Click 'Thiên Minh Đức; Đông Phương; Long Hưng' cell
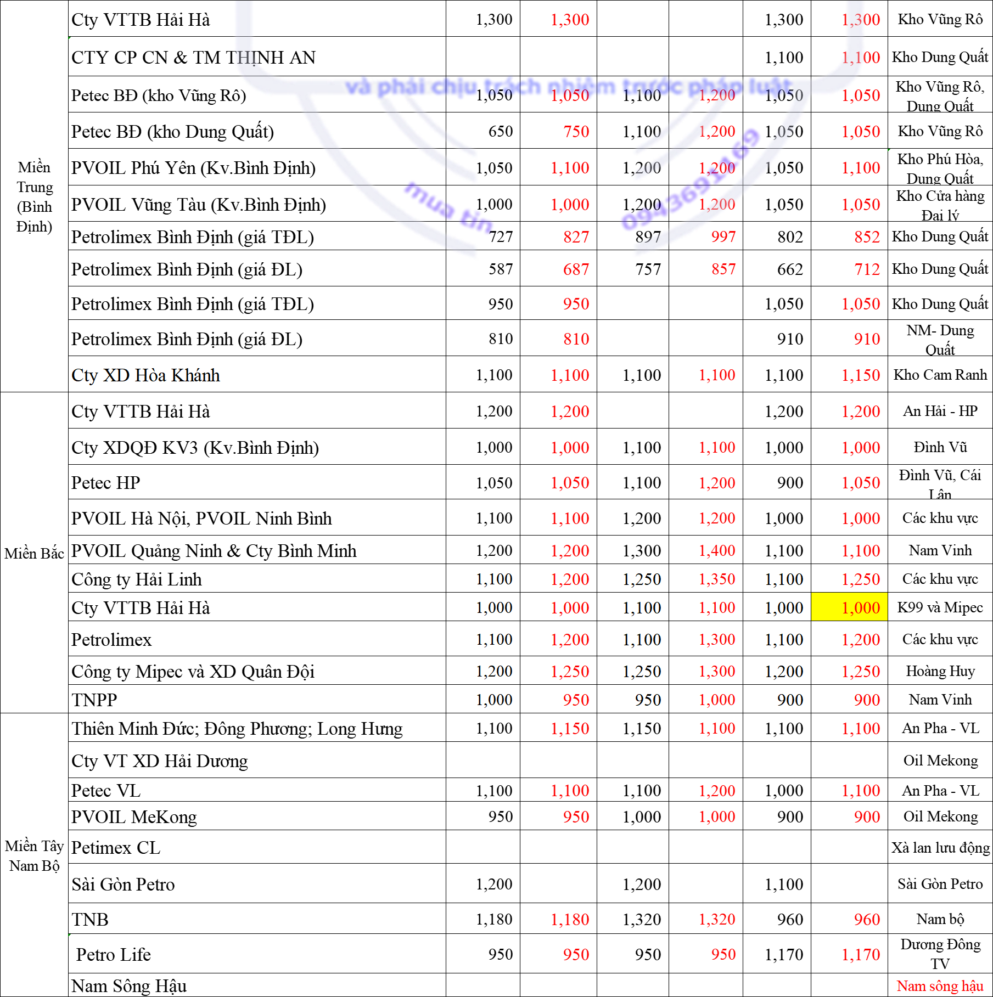Viewport: 993px width, 997px height. [x=257, y=728]
